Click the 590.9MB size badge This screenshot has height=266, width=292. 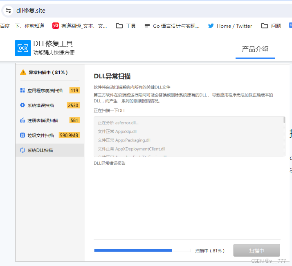(69, 135)
